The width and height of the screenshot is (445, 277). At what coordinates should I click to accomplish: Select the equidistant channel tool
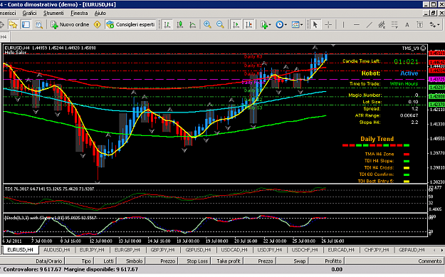[382, 25]
